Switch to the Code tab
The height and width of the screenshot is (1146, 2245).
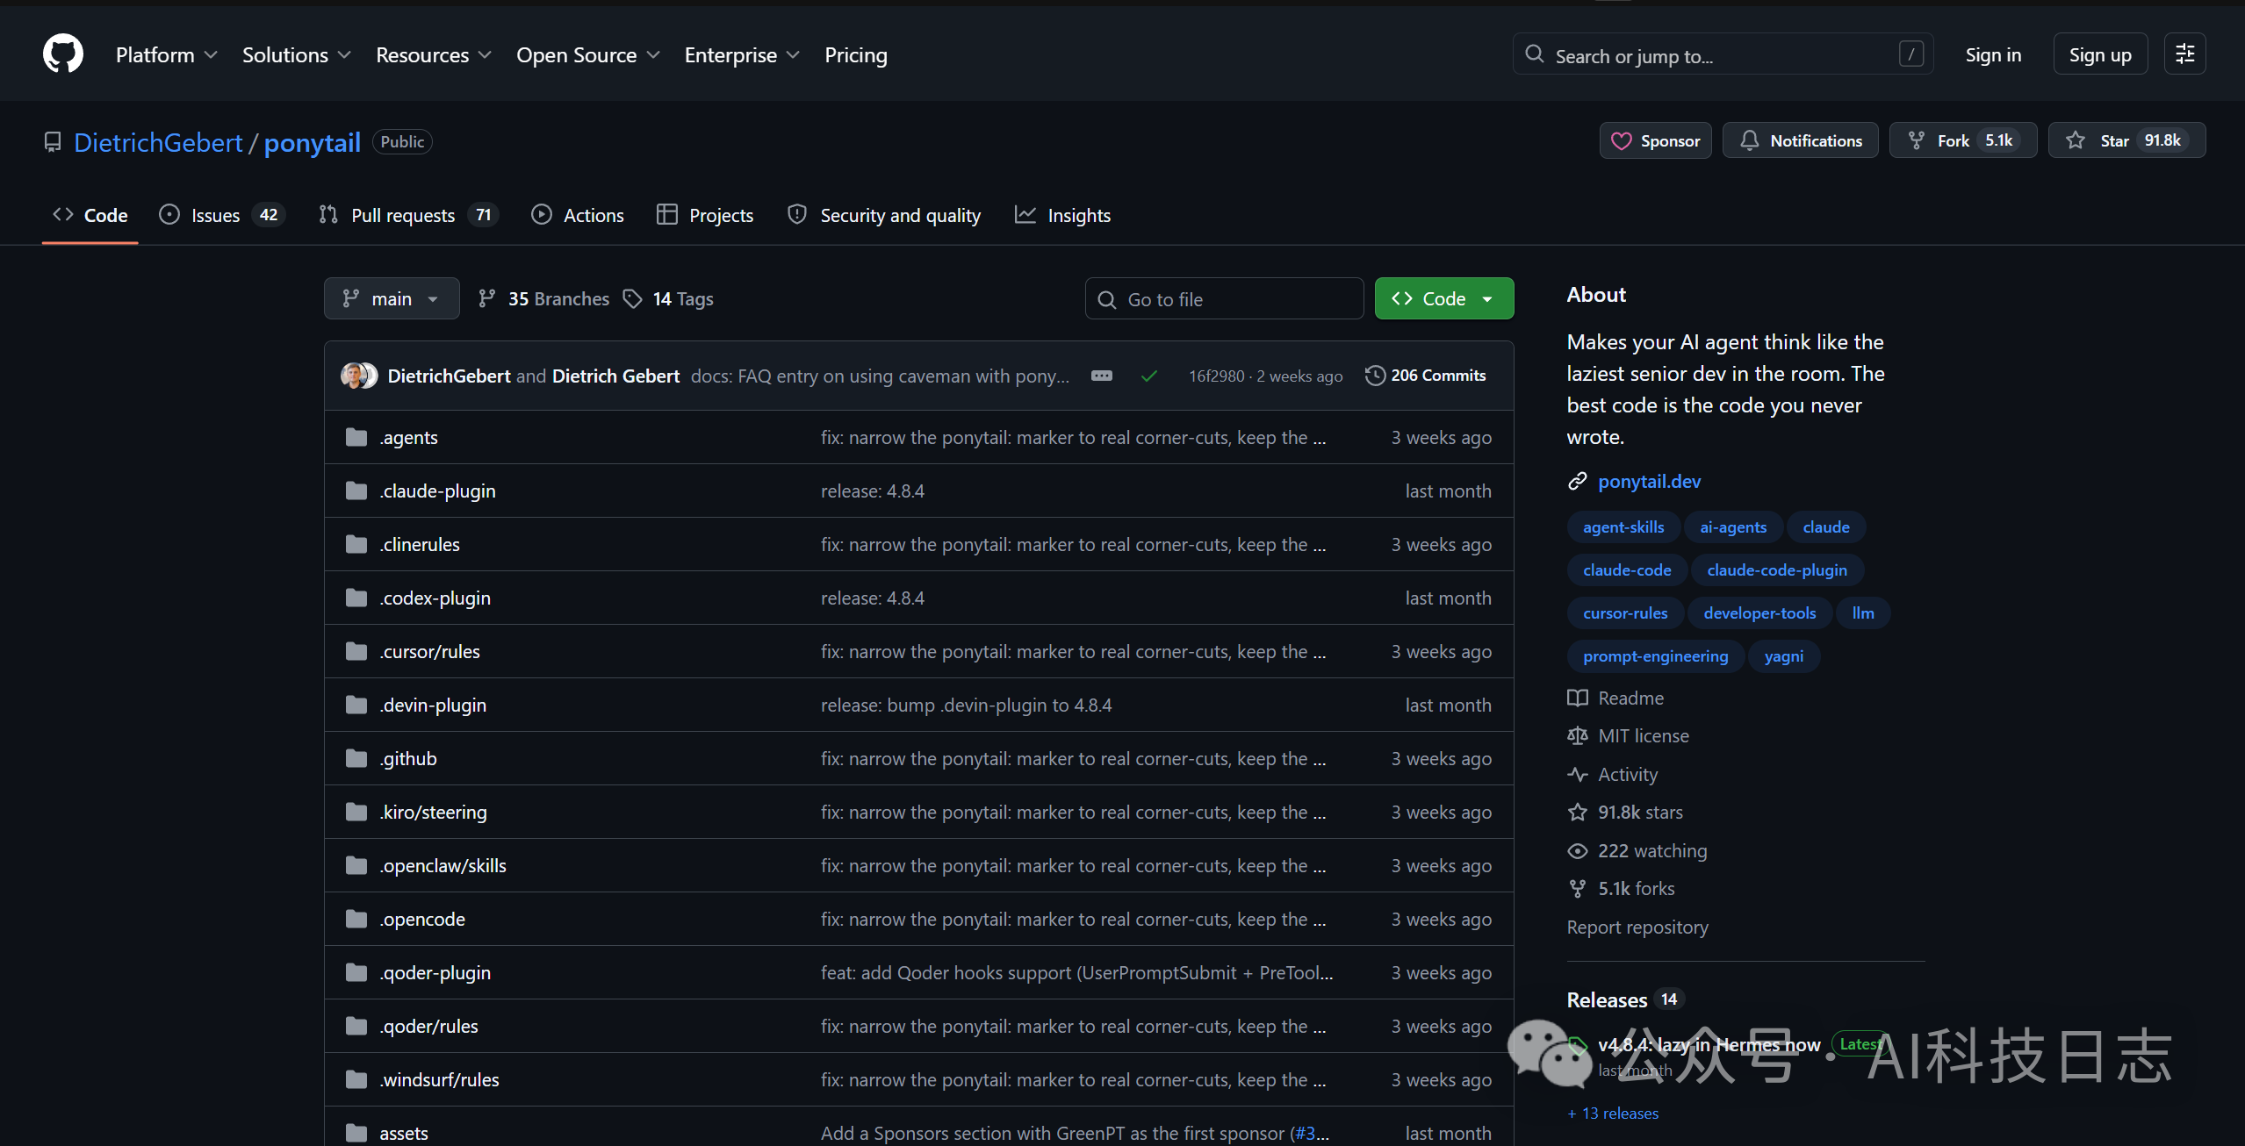pyautogui.click(x=90, y=215)
